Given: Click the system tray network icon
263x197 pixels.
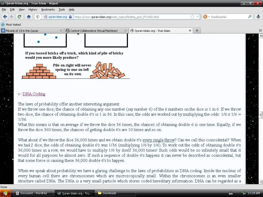Looking at the screenshot, I should (x=244, y=193).
